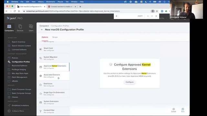
Task: Go back with the profile back arrow
Action: point(42,30)
